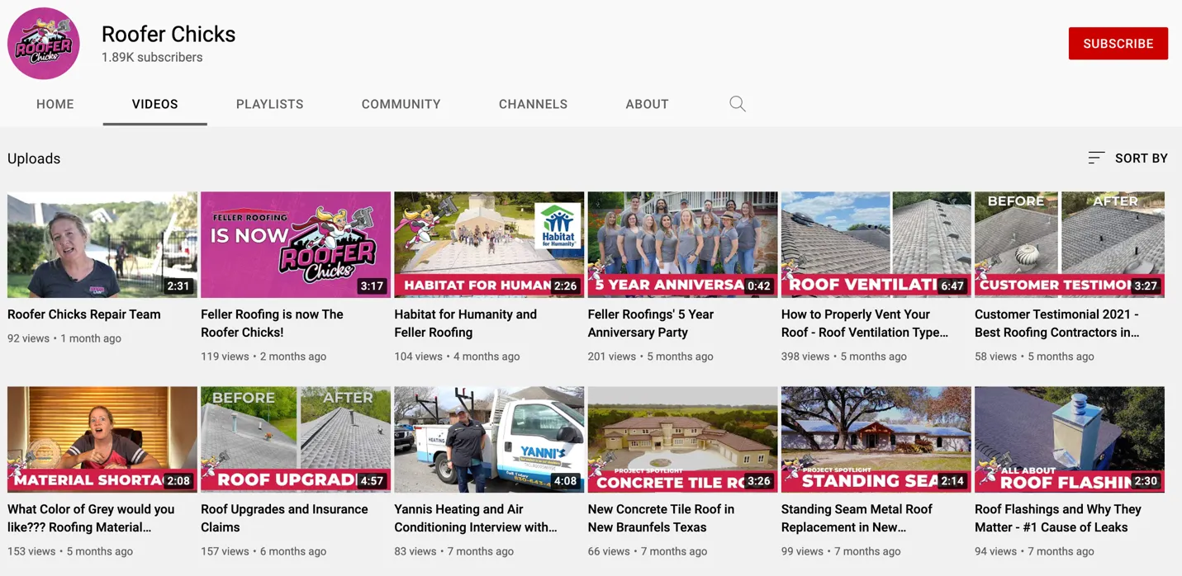The height and width of the screenshot is (576, 1182).
Task: Open 'What Color of Grey would you like???' title
Action: point(91,518)
